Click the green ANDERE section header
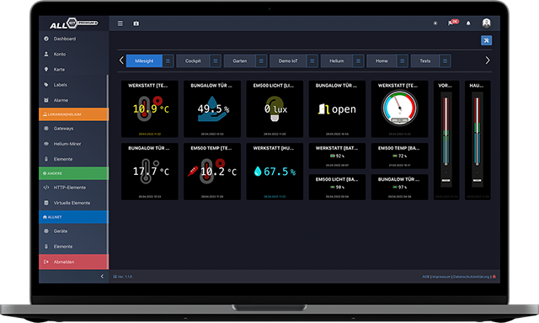This screenshot has width=539, height=323. tap(74, 173)
